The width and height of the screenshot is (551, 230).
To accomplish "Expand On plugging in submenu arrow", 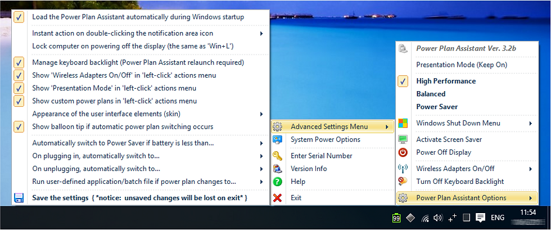I will point(261,156).
